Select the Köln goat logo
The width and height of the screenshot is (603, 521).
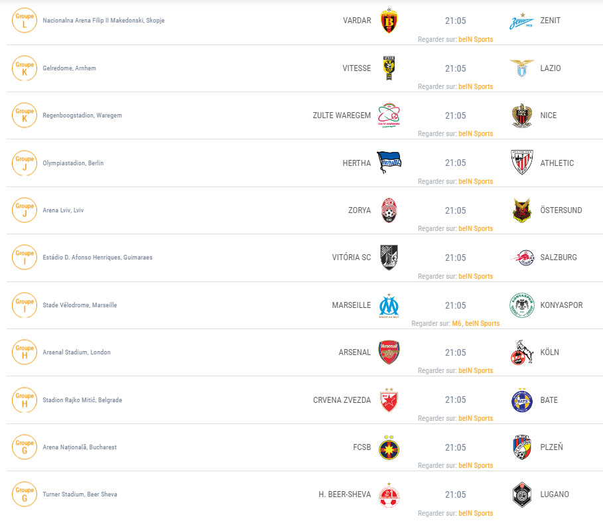click(x=522, y=352)
